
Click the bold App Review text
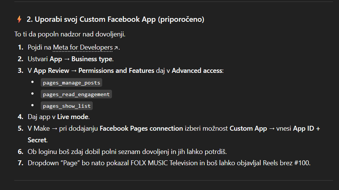(51, 71)
